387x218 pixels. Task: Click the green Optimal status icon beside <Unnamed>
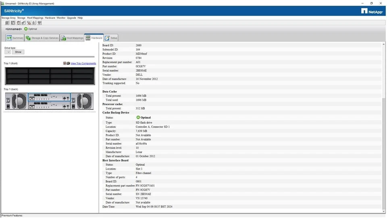pos(26,29)
